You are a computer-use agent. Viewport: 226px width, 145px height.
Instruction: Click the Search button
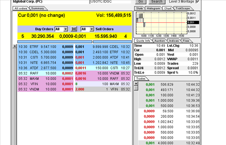tap(157, 1)
